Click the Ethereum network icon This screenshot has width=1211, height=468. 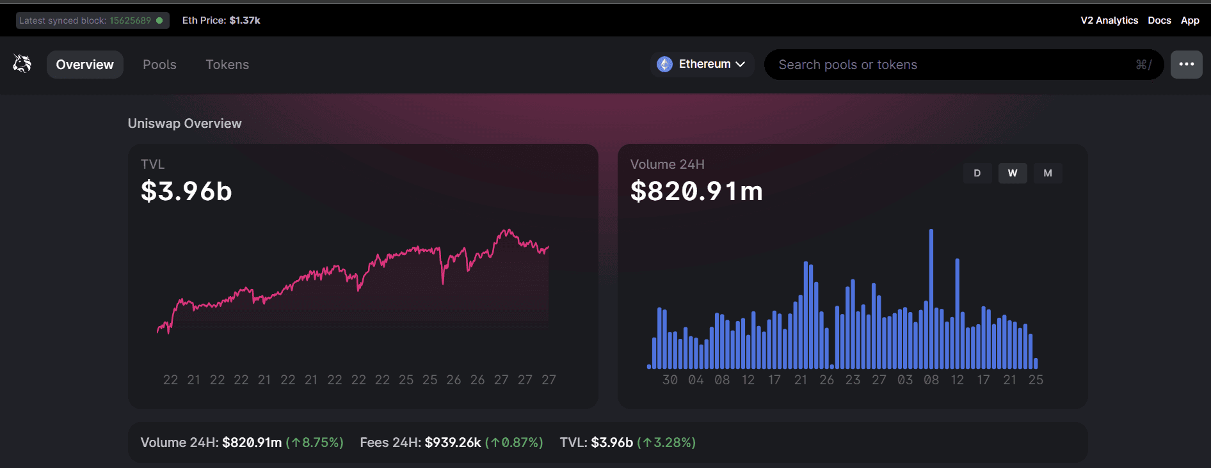(664, 65)
